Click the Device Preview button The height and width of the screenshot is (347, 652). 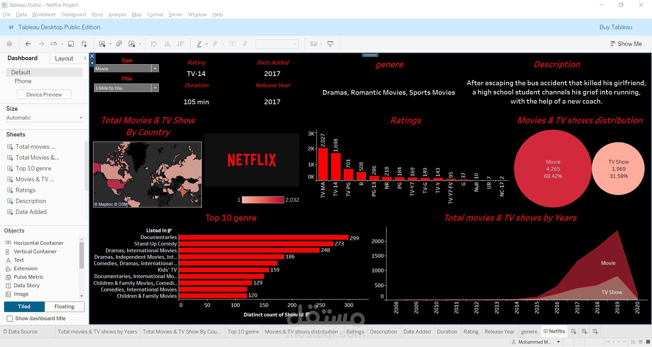coord(44,95)
